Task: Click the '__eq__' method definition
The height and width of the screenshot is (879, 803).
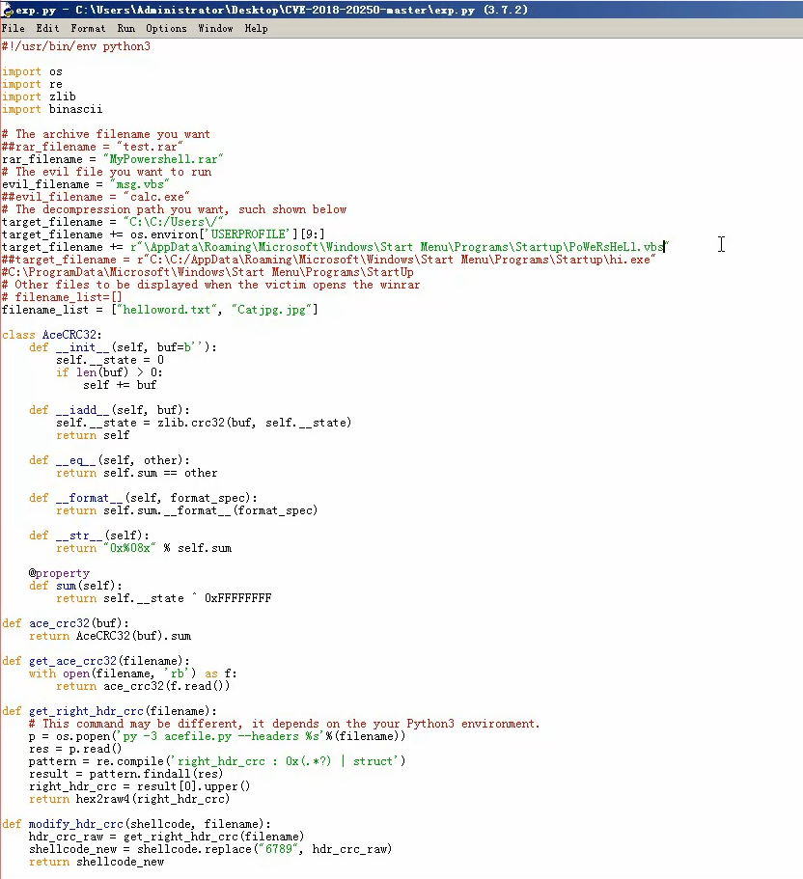Action: (x=110, y=460)
